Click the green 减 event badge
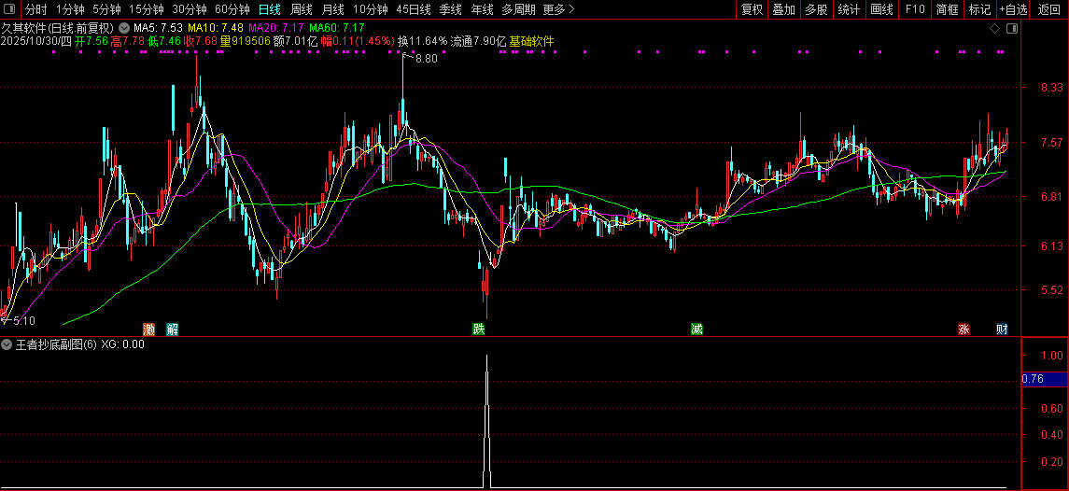This screenshot has width=1069, height=491. pos(696,330)
